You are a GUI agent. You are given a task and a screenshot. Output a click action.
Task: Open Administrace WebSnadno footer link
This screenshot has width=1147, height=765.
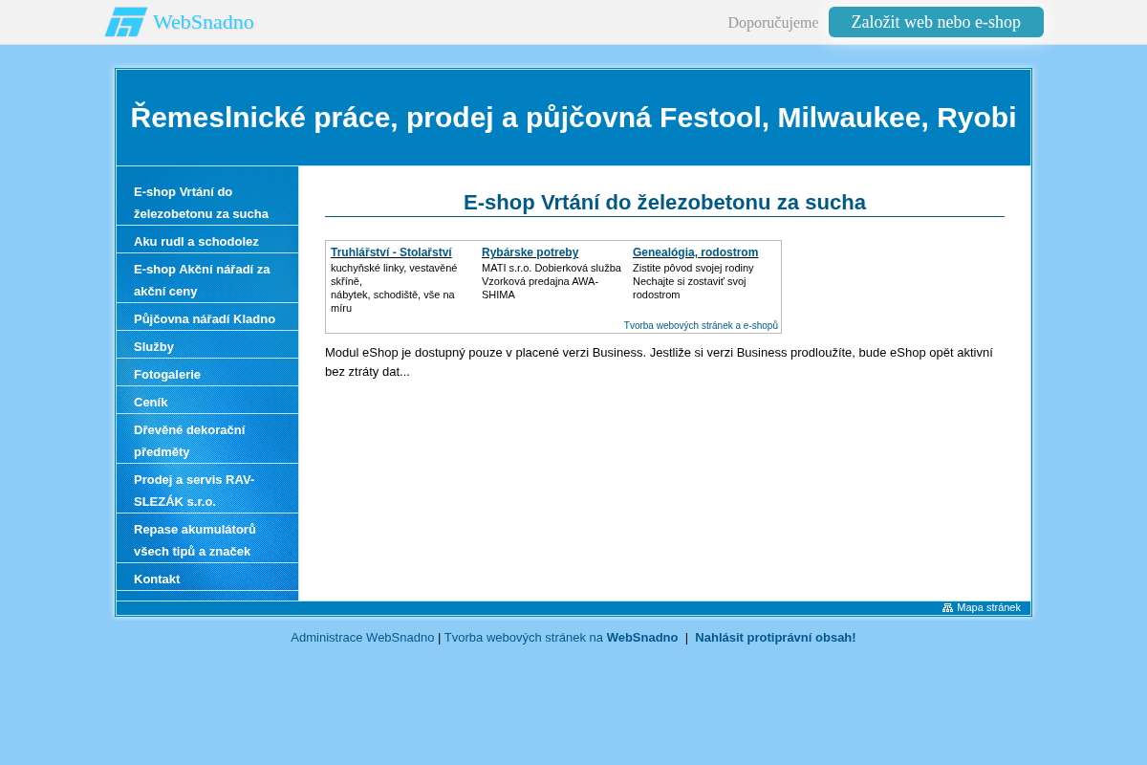coord(362,638)
